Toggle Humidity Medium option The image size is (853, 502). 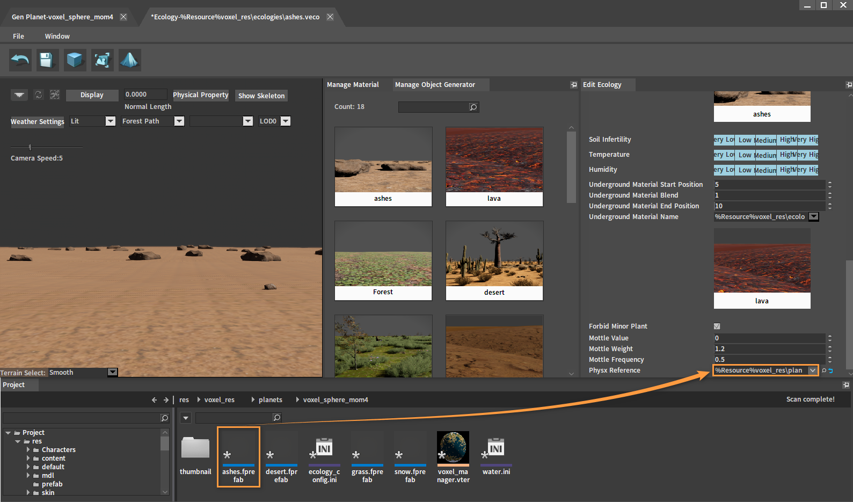tap(765, 170)
